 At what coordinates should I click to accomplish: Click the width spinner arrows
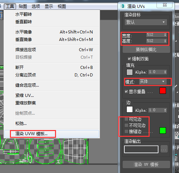pos(165,35)
